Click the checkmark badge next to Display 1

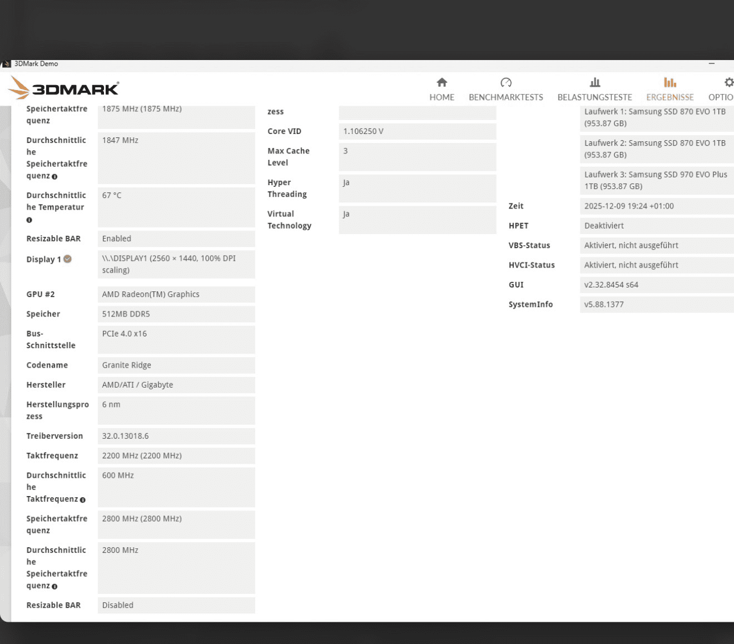coord(67,259)
